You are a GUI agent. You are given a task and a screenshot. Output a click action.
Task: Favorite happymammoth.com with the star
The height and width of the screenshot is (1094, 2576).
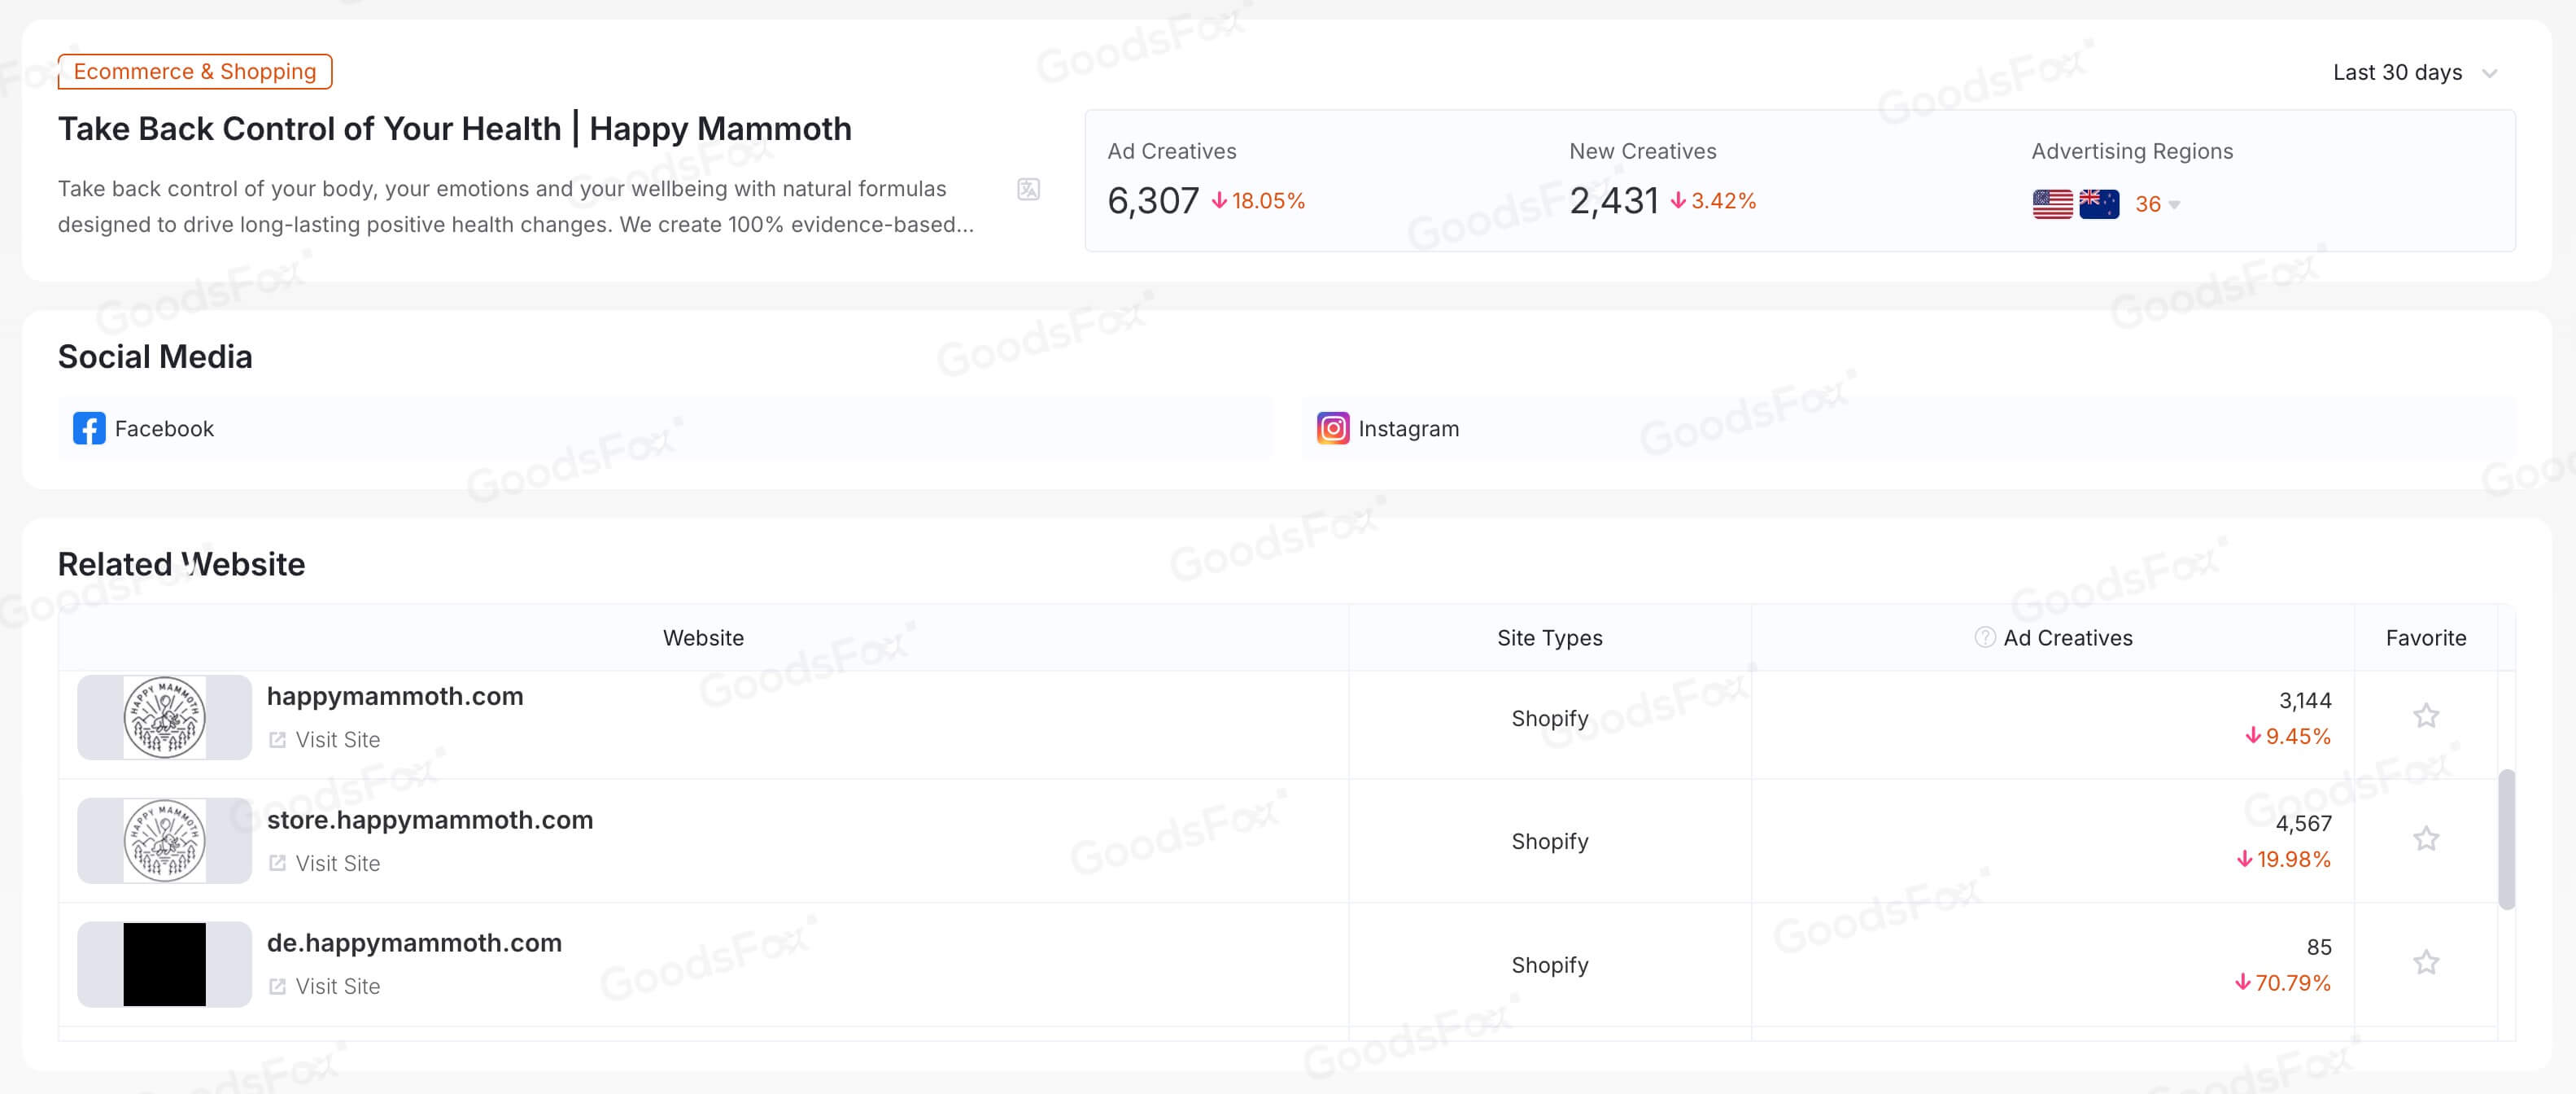pos(2425,716)
